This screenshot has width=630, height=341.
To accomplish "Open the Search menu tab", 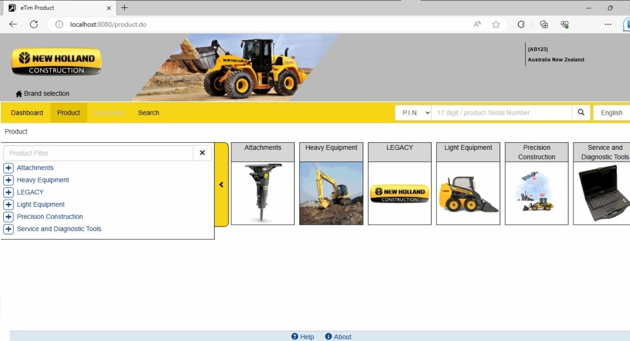I will click(x=148, y=113).
